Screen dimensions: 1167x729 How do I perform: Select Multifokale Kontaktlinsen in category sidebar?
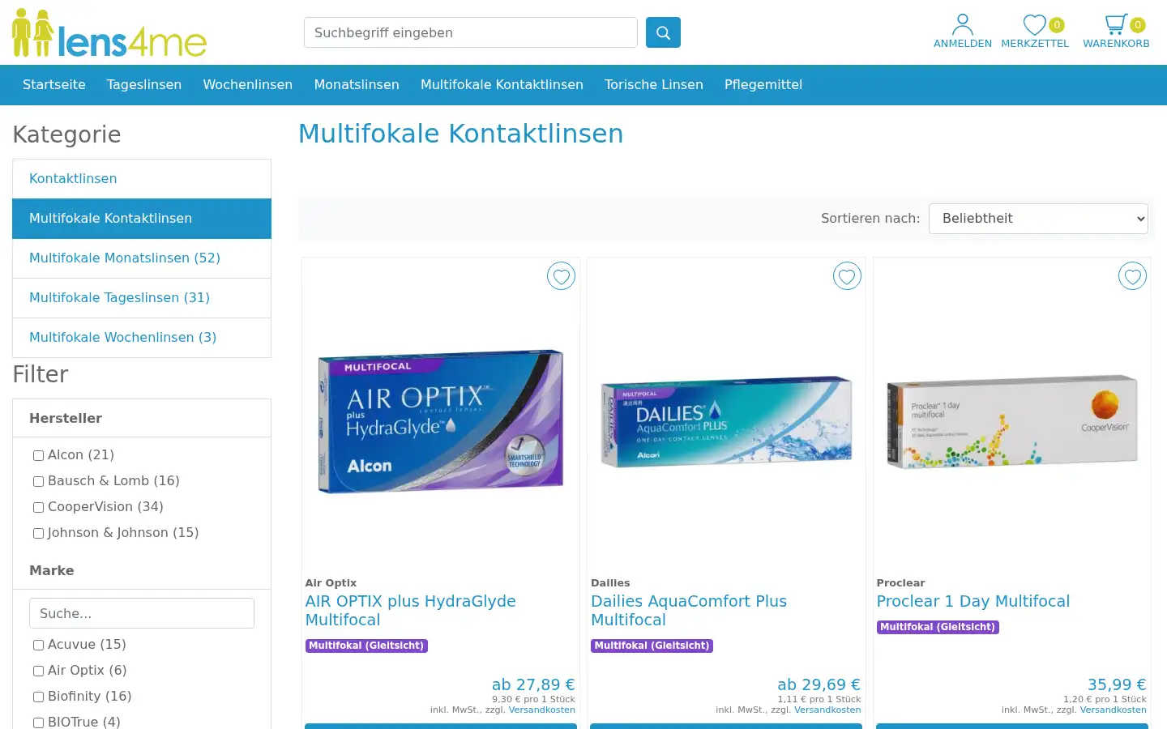142,219
